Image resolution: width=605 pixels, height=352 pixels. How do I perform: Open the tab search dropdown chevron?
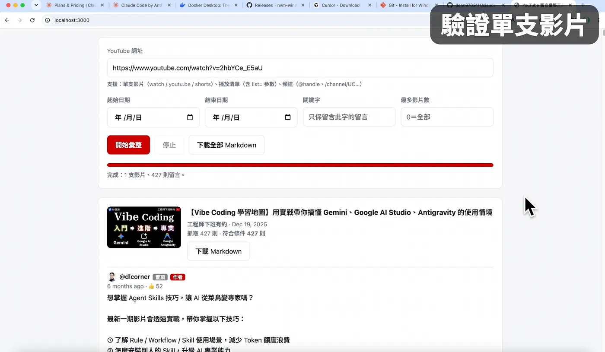pyautogui.click(x=36, y=5)
